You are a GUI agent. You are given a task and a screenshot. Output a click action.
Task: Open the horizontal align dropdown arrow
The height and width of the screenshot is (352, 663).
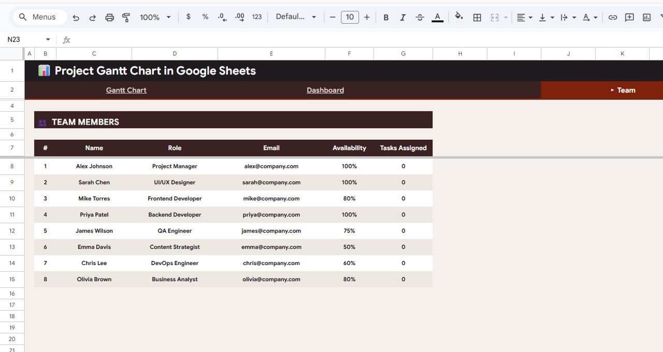[529, 17]
